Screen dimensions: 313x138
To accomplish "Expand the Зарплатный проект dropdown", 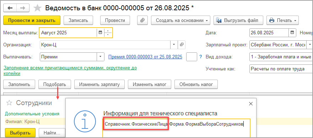I will [309, 45].
